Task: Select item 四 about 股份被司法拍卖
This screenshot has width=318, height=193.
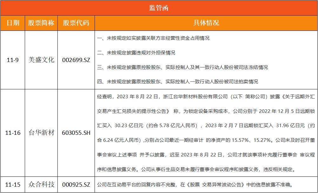Action: click(177, 82)
